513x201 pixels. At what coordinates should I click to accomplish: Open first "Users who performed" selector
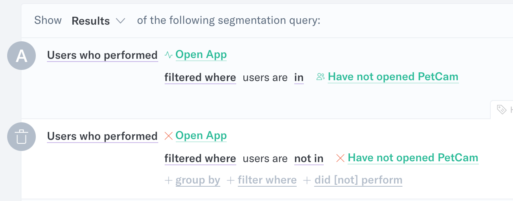tap(103, 55)
